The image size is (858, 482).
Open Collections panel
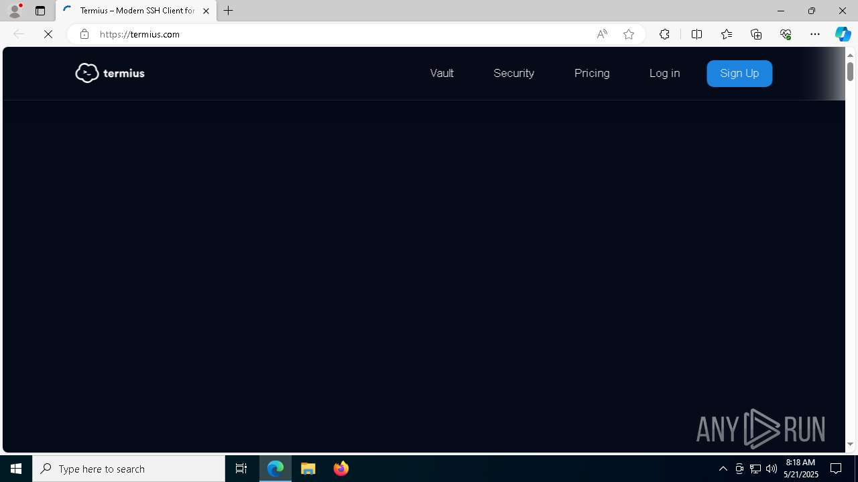coord(756,34)
